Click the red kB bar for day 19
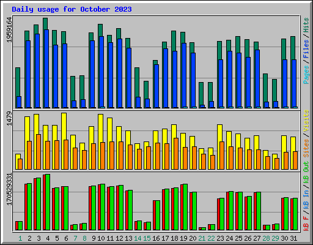Viewport: 313px width, 245px height. coord(182,207)
